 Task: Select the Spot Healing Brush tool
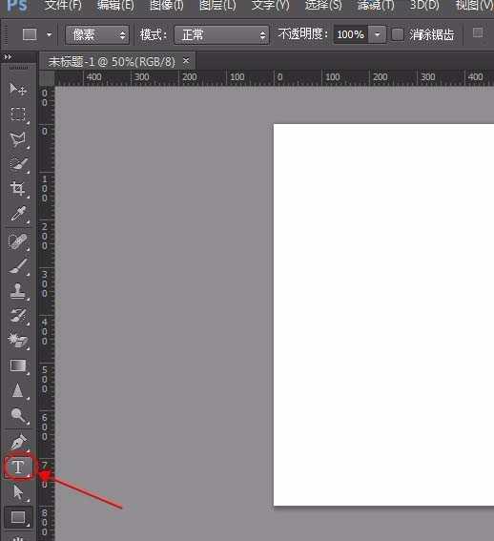(18, 241)
